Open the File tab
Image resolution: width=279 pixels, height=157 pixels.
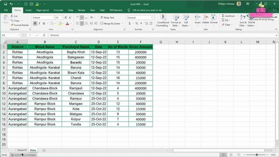click(x=6, y=10)
